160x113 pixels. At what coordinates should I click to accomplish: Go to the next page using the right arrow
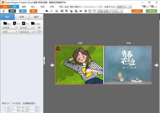tap(157, 65)
